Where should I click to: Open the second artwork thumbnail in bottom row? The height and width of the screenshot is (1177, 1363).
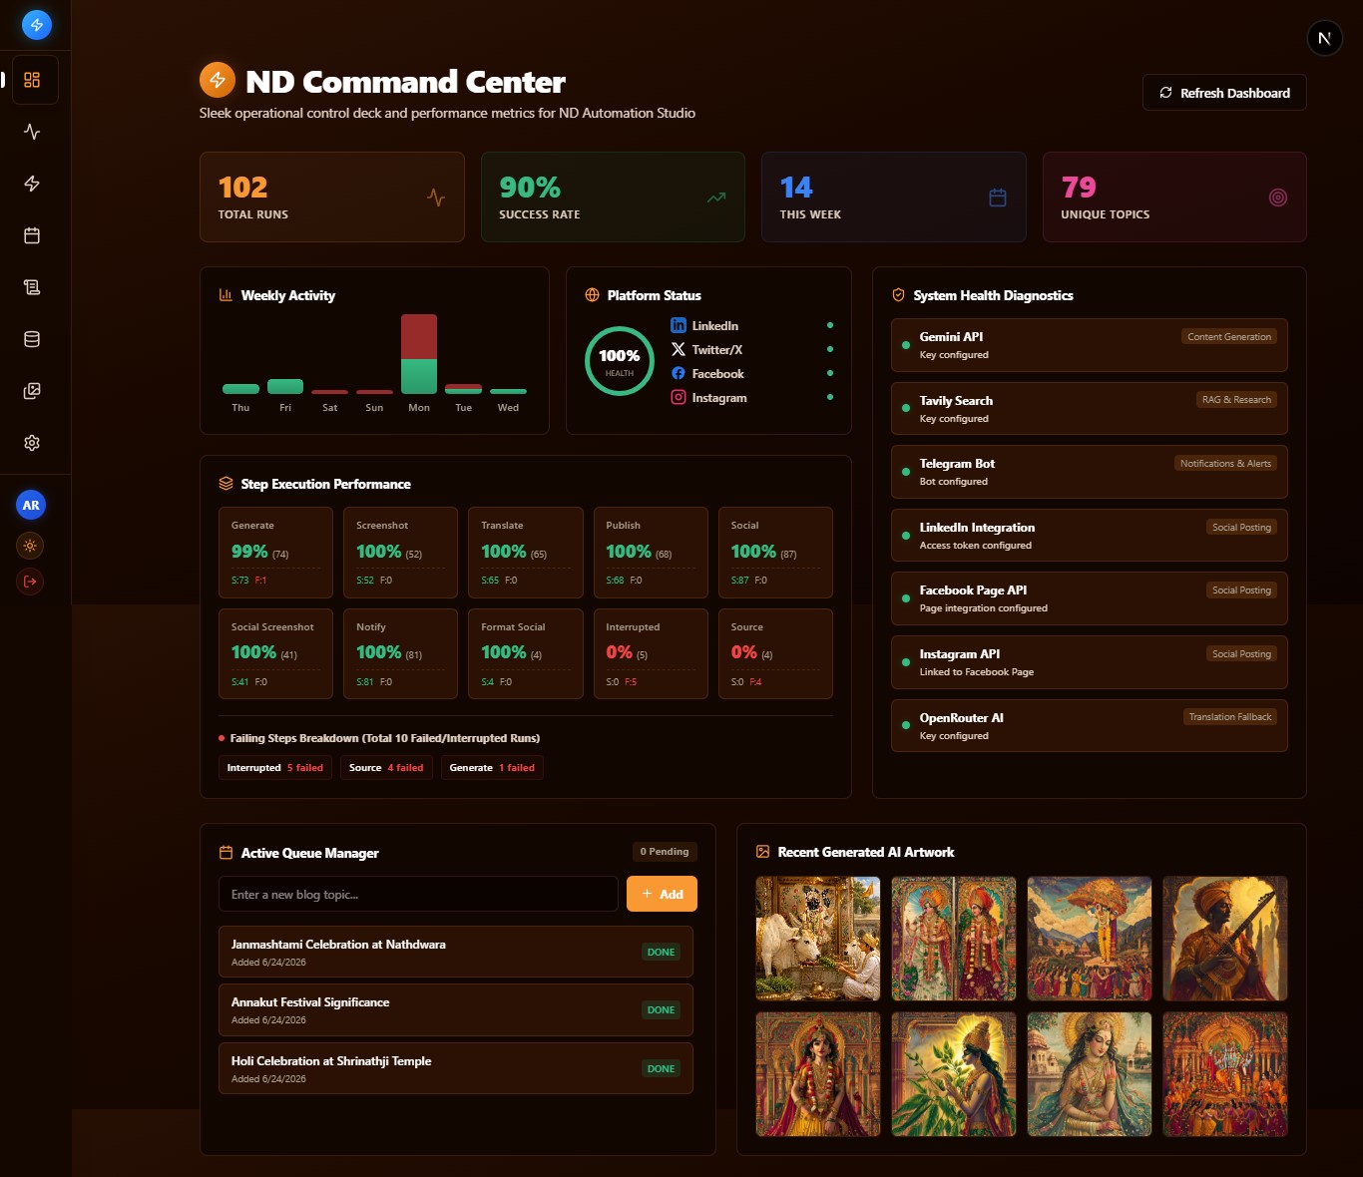pyautogui.click(x=954, y=1074)
